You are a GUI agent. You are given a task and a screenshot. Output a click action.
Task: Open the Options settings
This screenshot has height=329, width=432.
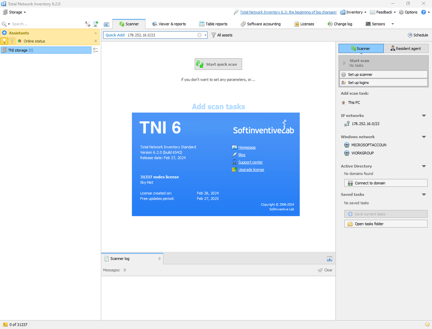click(408, 12)
